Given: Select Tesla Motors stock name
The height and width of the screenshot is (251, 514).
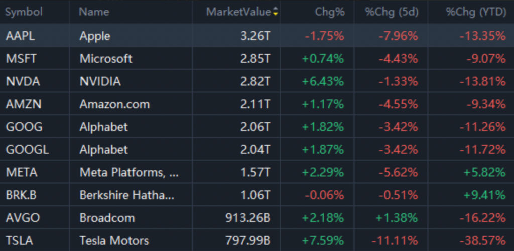Looking at the screenshot, I should point(114,241).
